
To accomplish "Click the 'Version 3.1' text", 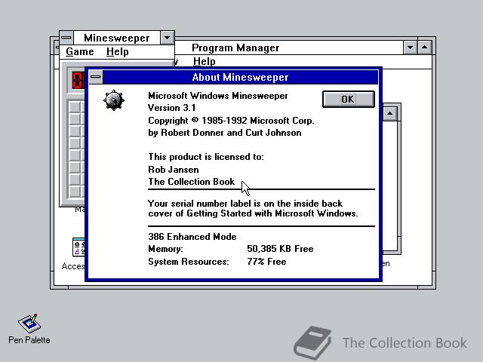I will click(x=171, y=108).
